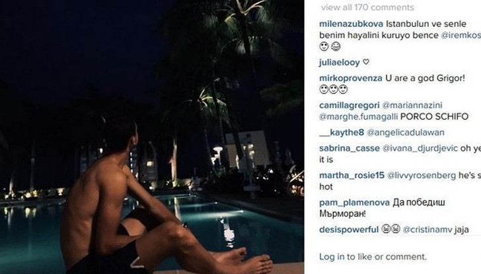Image resolution: width=481 pixels, height=274 pixels.
Task: Click the Log in link
Action: (x=332, y=257)
